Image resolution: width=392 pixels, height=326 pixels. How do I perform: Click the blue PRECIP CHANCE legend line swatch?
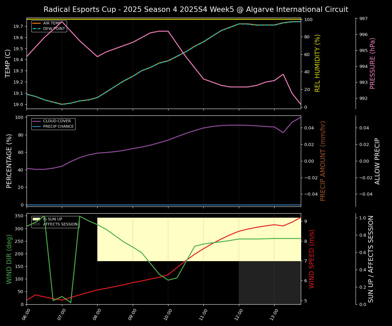[x=37, y=127]
